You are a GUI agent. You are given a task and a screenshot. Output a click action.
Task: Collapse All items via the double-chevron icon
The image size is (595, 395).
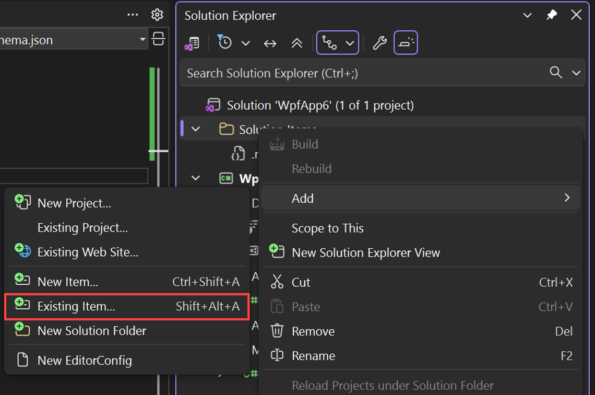click(296, 43)
